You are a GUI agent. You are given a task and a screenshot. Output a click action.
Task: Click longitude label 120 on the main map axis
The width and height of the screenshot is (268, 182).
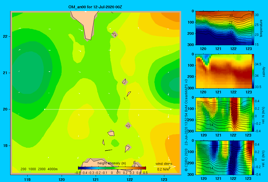[62, 179]
